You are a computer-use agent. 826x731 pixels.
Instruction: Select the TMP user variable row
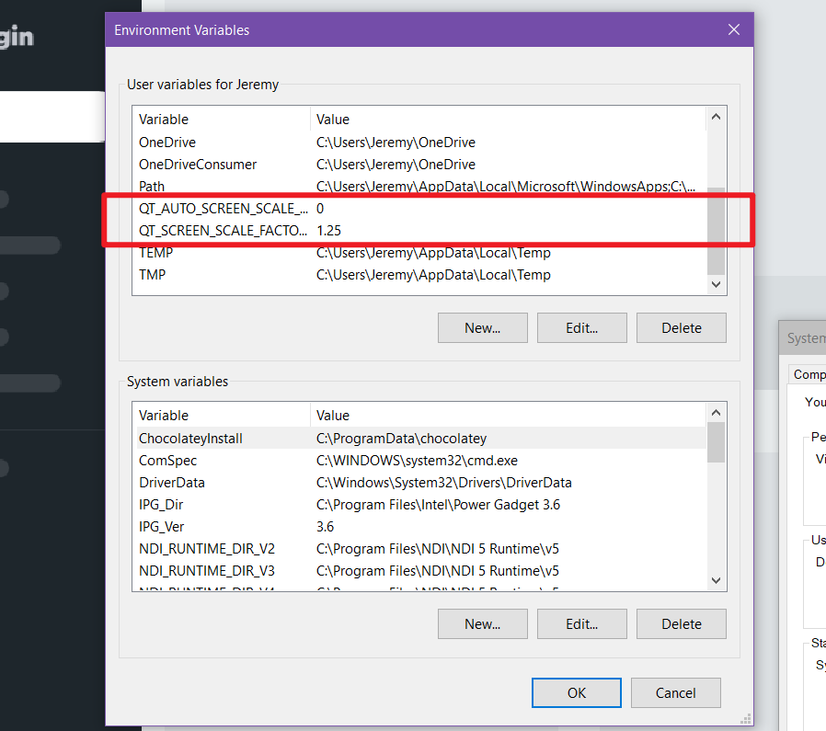pos(421,275)
